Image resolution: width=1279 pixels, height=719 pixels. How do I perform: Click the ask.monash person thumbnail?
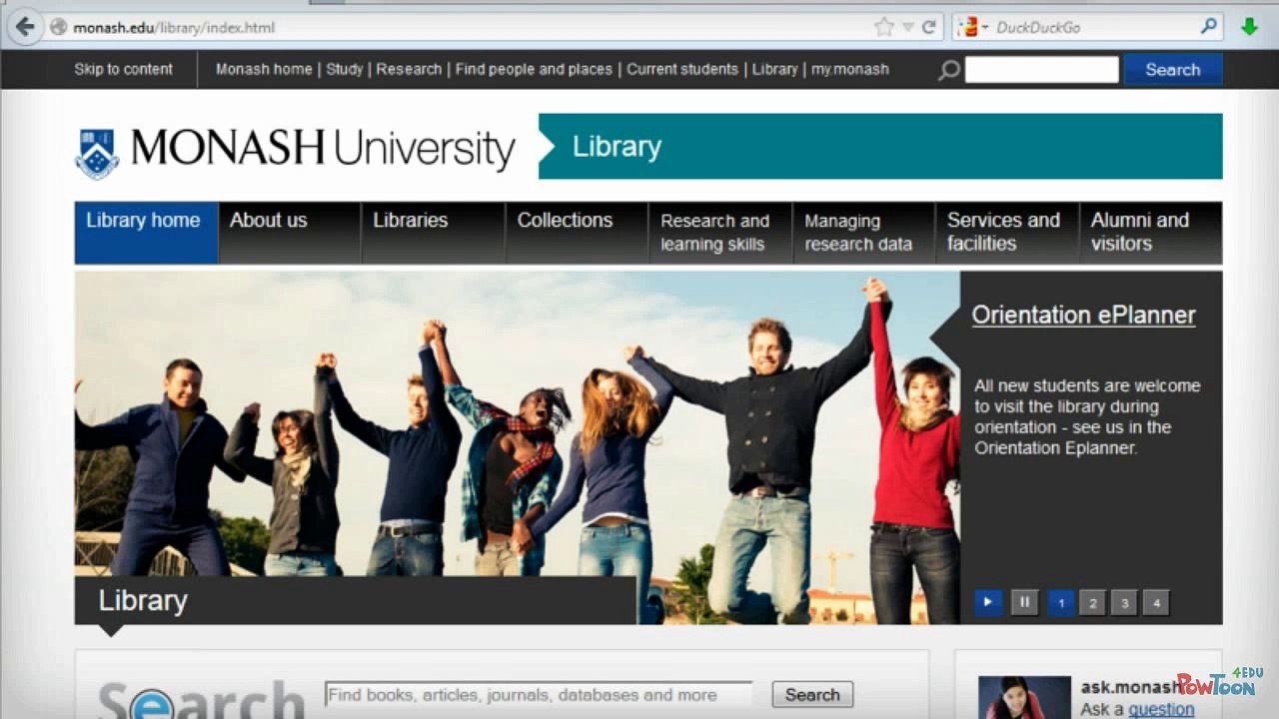pos(1024,697)
